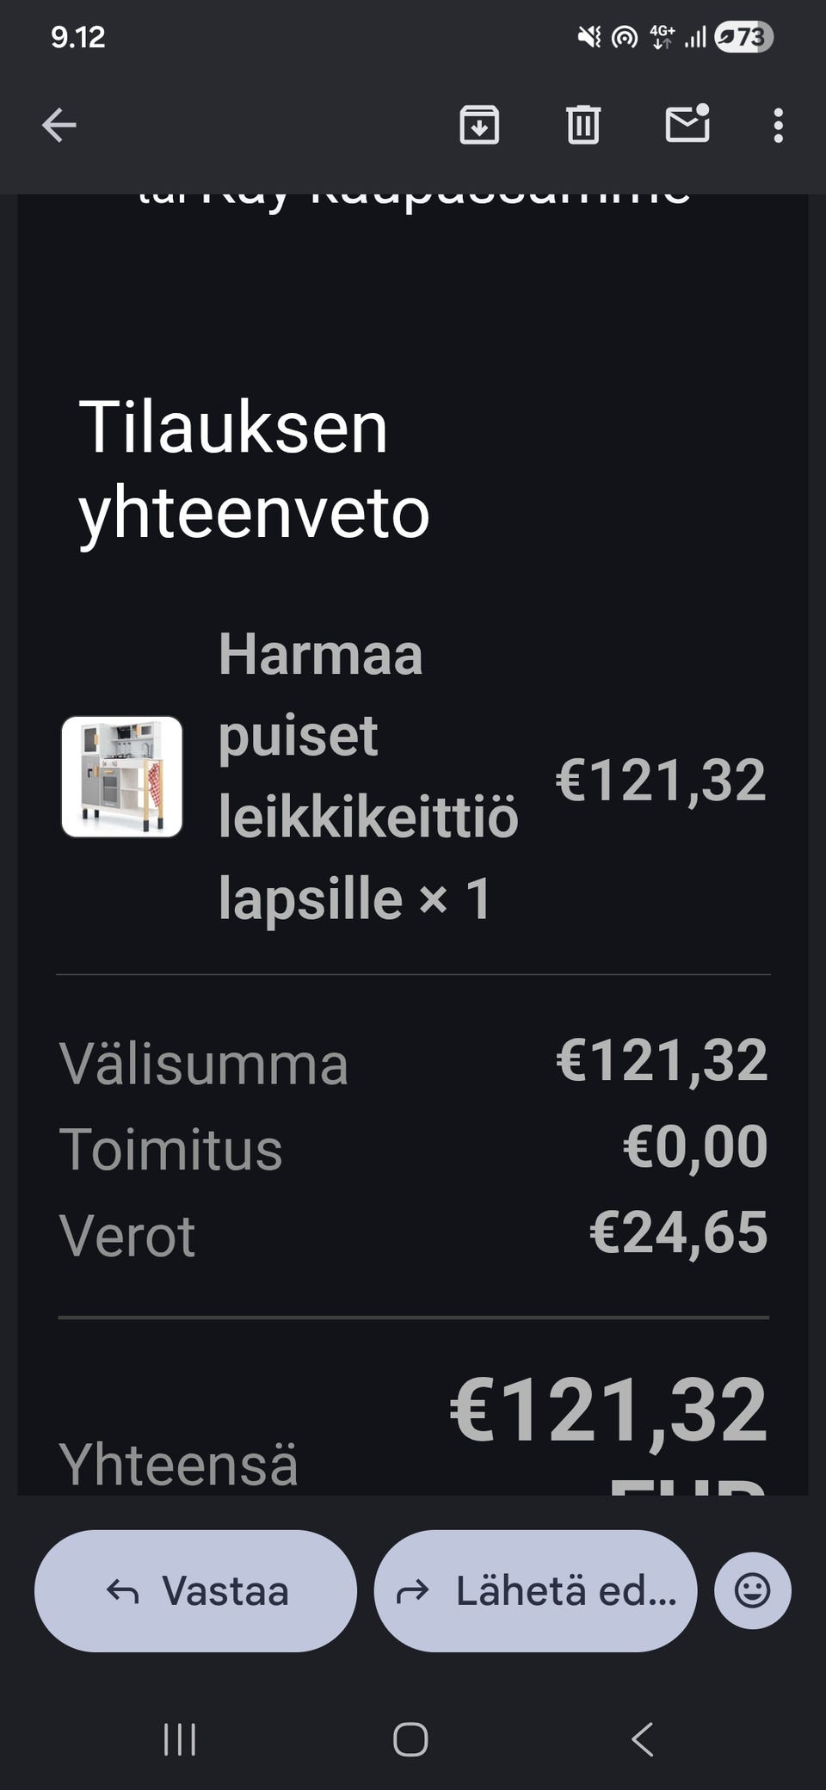
Task: Add an emoji reaction to email
Action: pyautogui.click(x=752, y=1590)
